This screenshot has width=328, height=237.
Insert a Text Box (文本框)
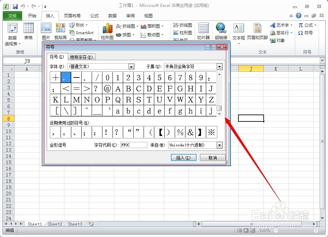pos(239,34)
